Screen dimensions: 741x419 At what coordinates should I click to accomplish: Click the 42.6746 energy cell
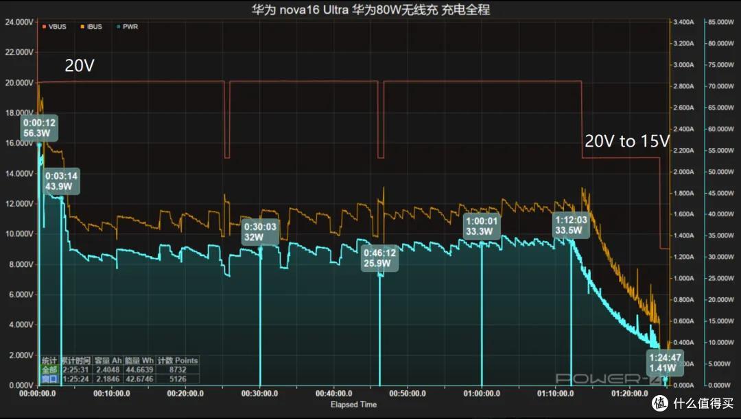pos(139,379)
